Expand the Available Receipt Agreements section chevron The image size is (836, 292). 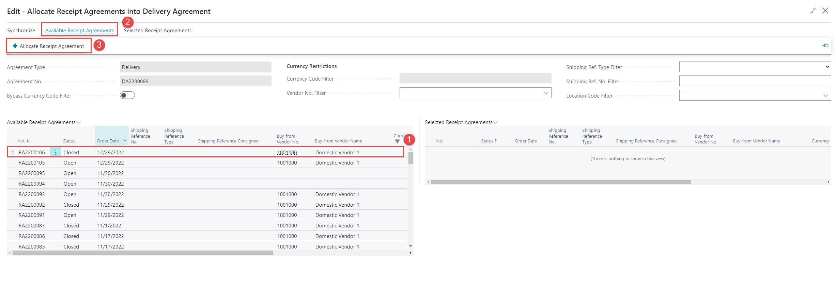pyautogui.click(x=79, y=122)
